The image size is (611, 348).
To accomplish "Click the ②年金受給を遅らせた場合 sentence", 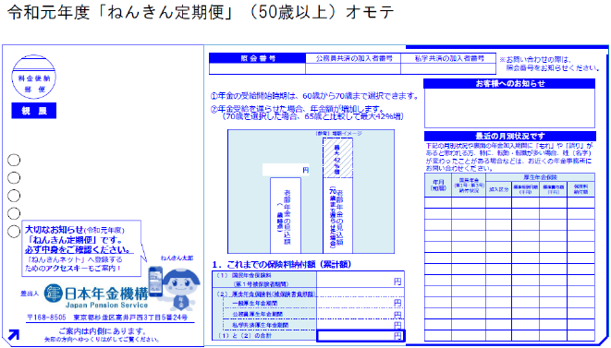I will click(298, 109).
